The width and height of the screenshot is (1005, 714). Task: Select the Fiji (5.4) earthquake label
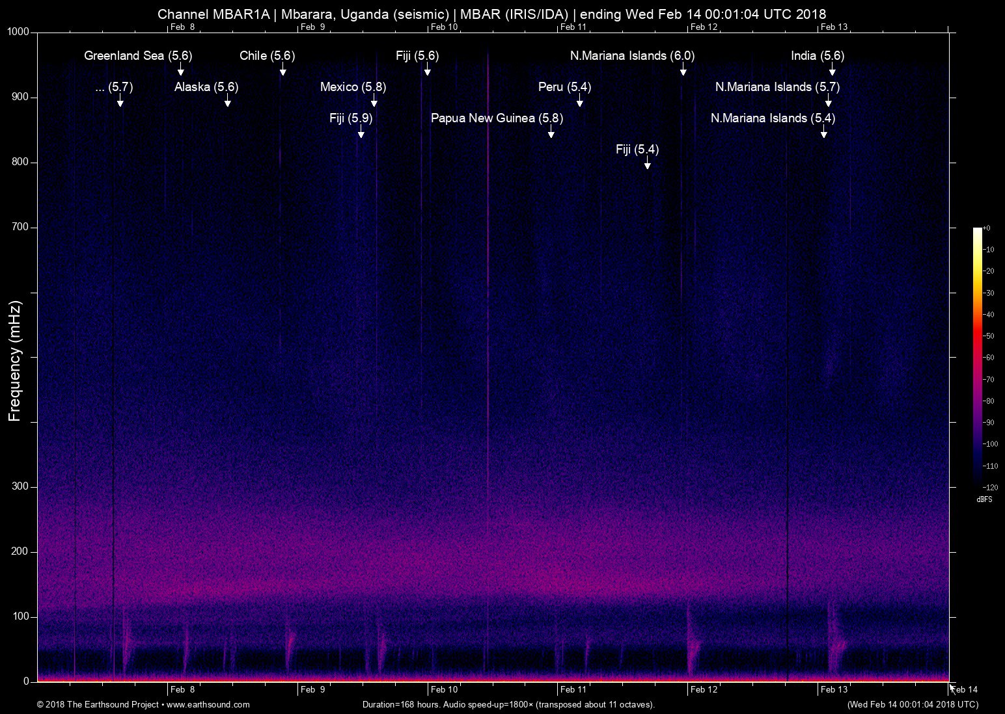click(637, 150)
